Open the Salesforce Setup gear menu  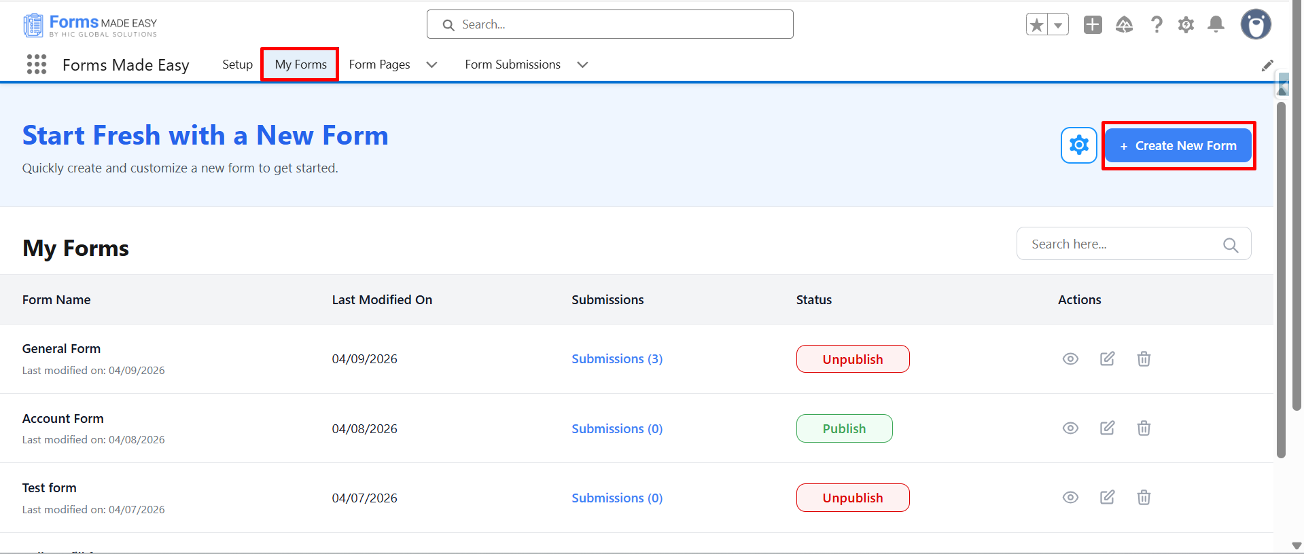(1186, 25)
